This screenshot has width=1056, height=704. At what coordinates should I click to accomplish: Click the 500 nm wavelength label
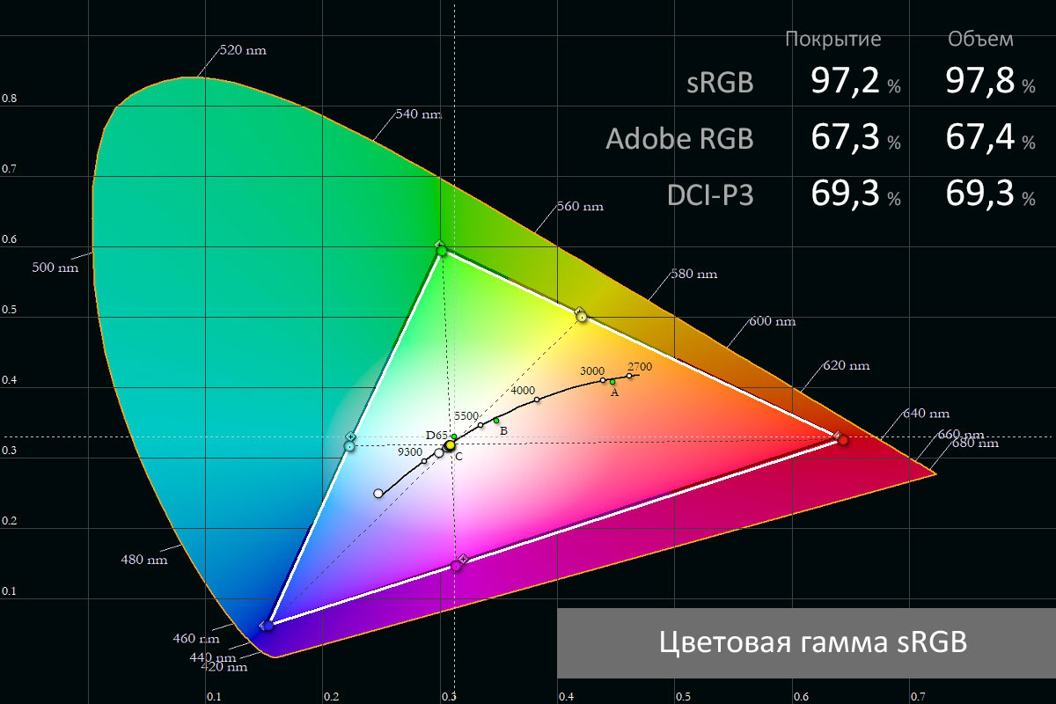point(55,268)
